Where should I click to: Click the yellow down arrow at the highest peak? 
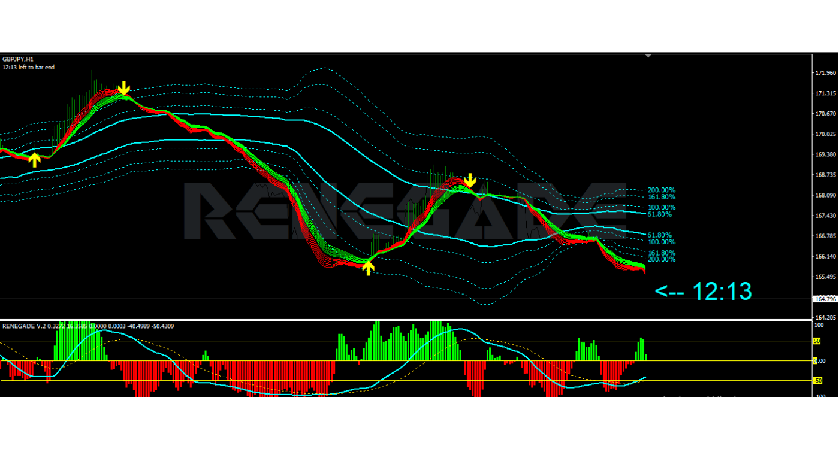click(123, 89)
